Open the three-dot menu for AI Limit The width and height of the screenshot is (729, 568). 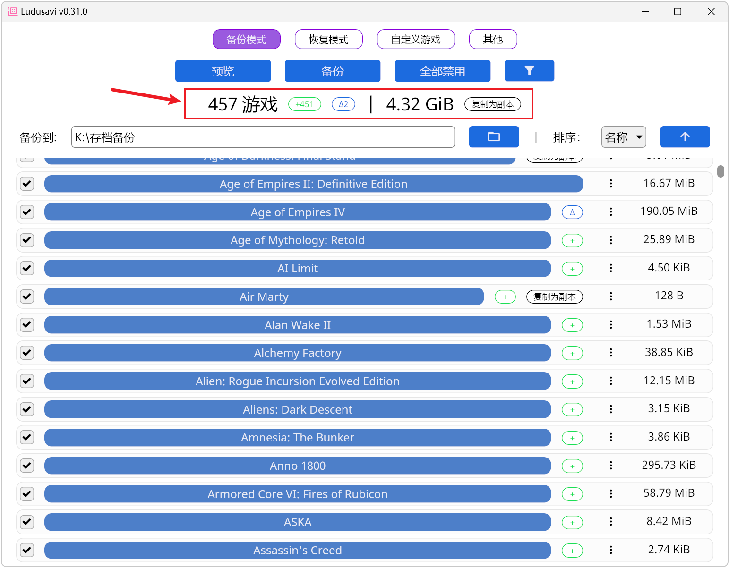(x=611, y=268)
